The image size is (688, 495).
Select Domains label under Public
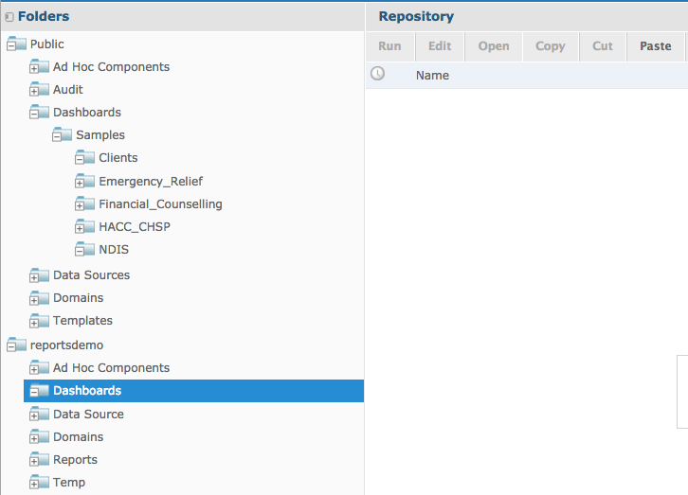78,298
